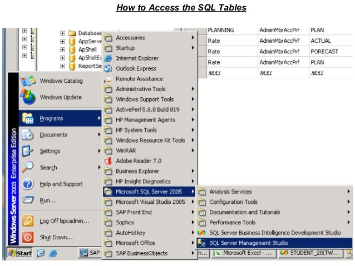Image resolution: width=355 pixels, height=266 pixels.
Task: Switch to STUDENT_20 taskbar button
Action: 310,253
